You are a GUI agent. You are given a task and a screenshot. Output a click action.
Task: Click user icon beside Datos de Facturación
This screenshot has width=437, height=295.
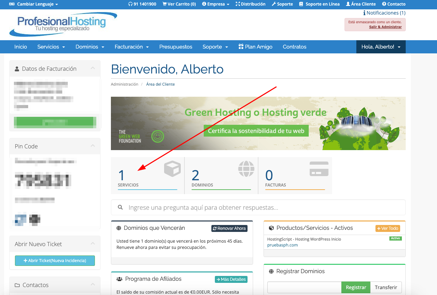click(17, 69)
